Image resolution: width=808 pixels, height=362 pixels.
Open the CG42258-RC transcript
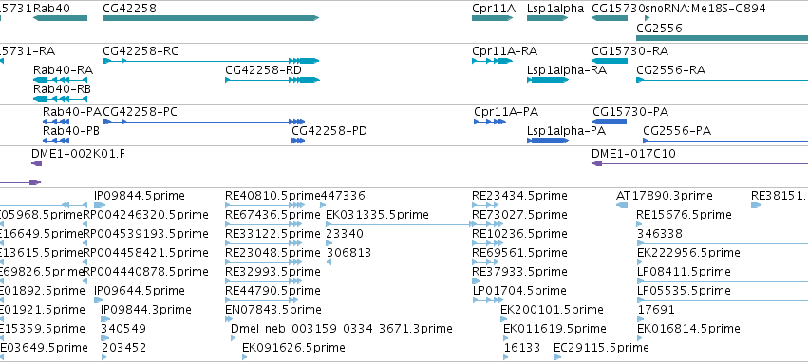[211, 61]
